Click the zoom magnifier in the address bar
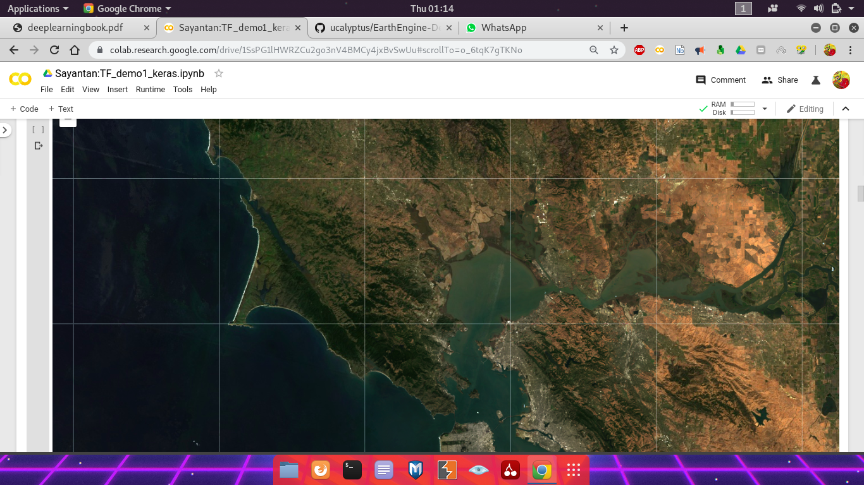 [593, 50]
